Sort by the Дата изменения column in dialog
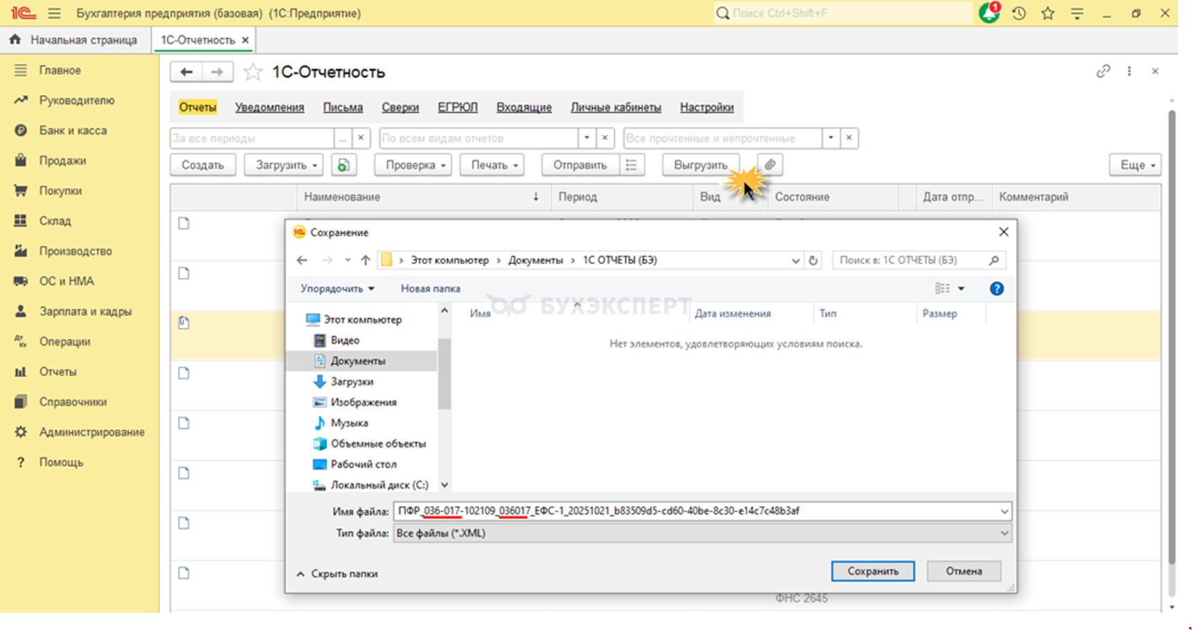1192x630 pixels. (733, 314)
